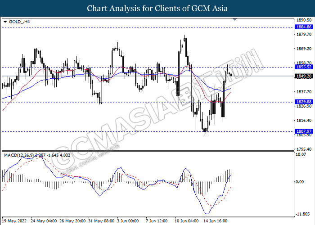Click the 1869.20 price axis value
Screen dimensions: 315x225
[304, 49]
